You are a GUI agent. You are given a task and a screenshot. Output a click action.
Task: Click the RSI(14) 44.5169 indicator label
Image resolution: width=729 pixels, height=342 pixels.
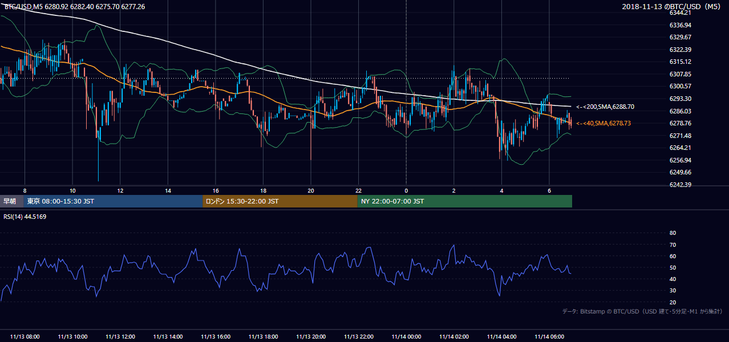pyautogui.click(x=24, y=217)
